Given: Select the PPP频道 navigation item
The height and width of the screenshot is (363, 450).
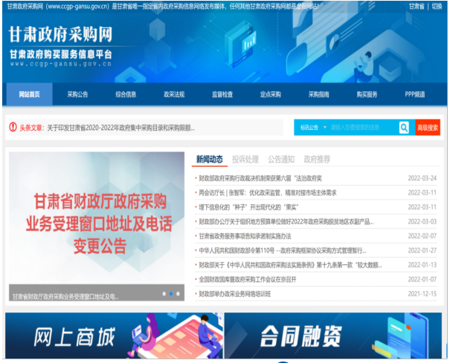Looking at the screenshot, I should (415, 94).
